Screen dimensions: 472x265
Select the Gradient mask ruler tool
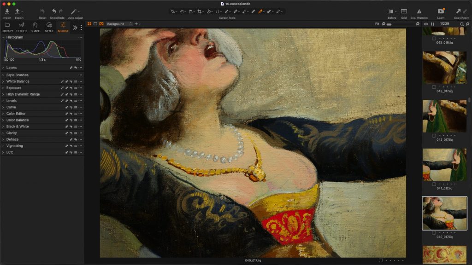(x=253, y=12)
